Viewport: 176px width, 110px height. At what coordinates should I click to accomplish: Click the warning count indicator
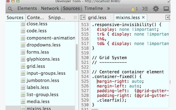[134, 9]
